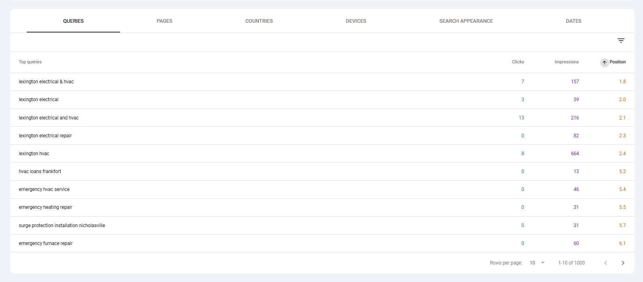Open the Dates tab

pyautogui.click(x=574, y=21)
